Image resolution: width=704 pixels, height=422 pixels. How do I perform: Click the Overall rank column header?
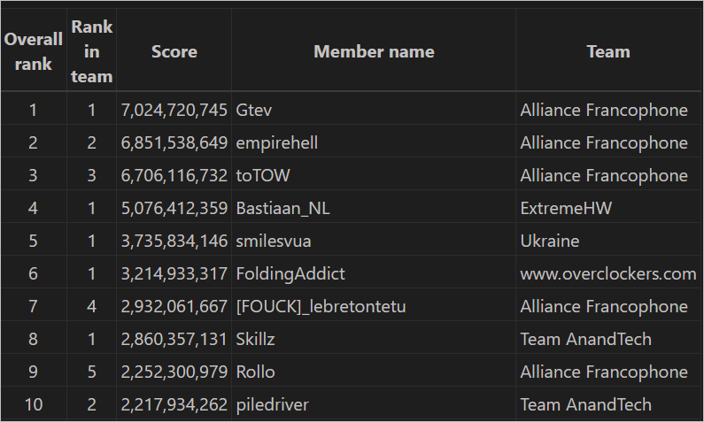pos(34,51)
